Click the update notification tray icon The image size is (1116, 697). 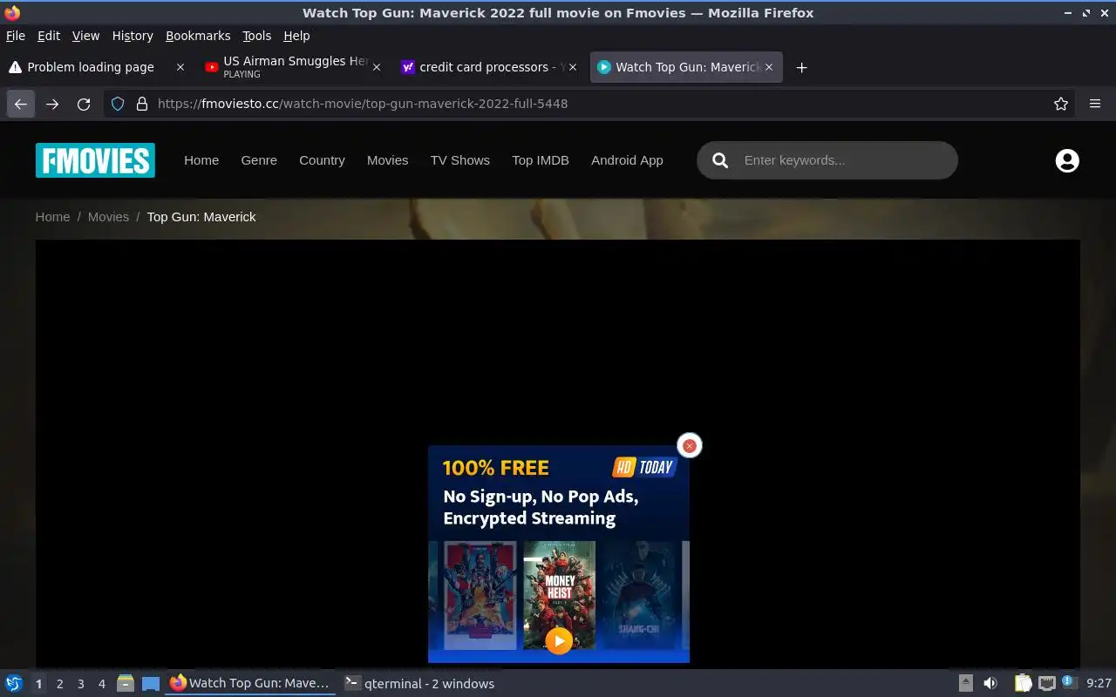pos(1070,683)
